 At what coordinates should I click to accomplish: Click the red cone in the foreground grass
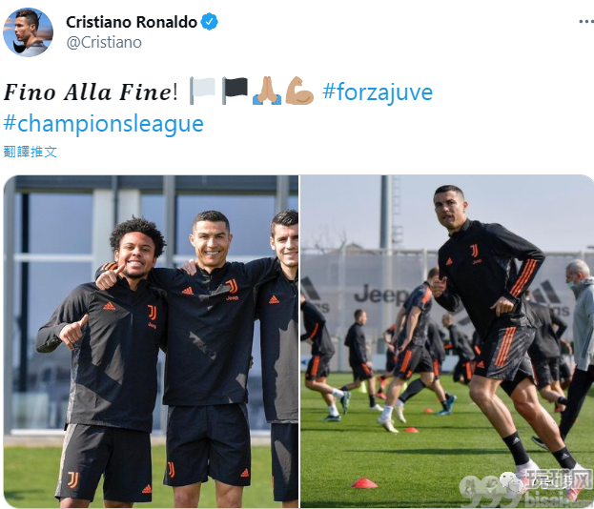pos(364,483)
